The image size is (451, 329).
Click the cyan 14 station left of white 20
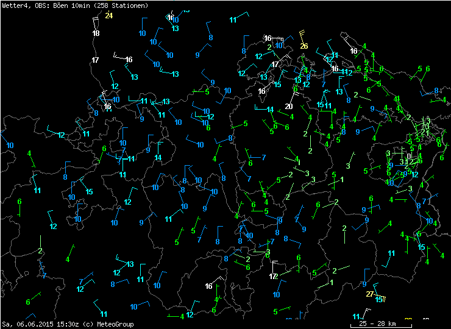(x=270, y=110)
